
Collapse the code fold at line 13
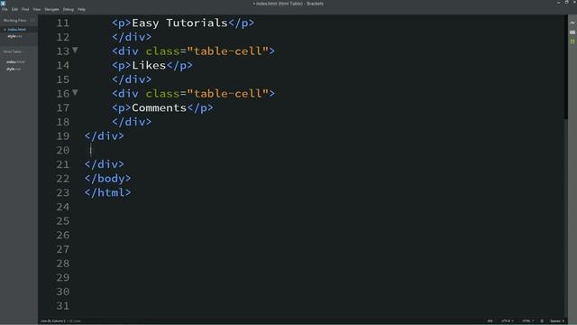[75, 51]
